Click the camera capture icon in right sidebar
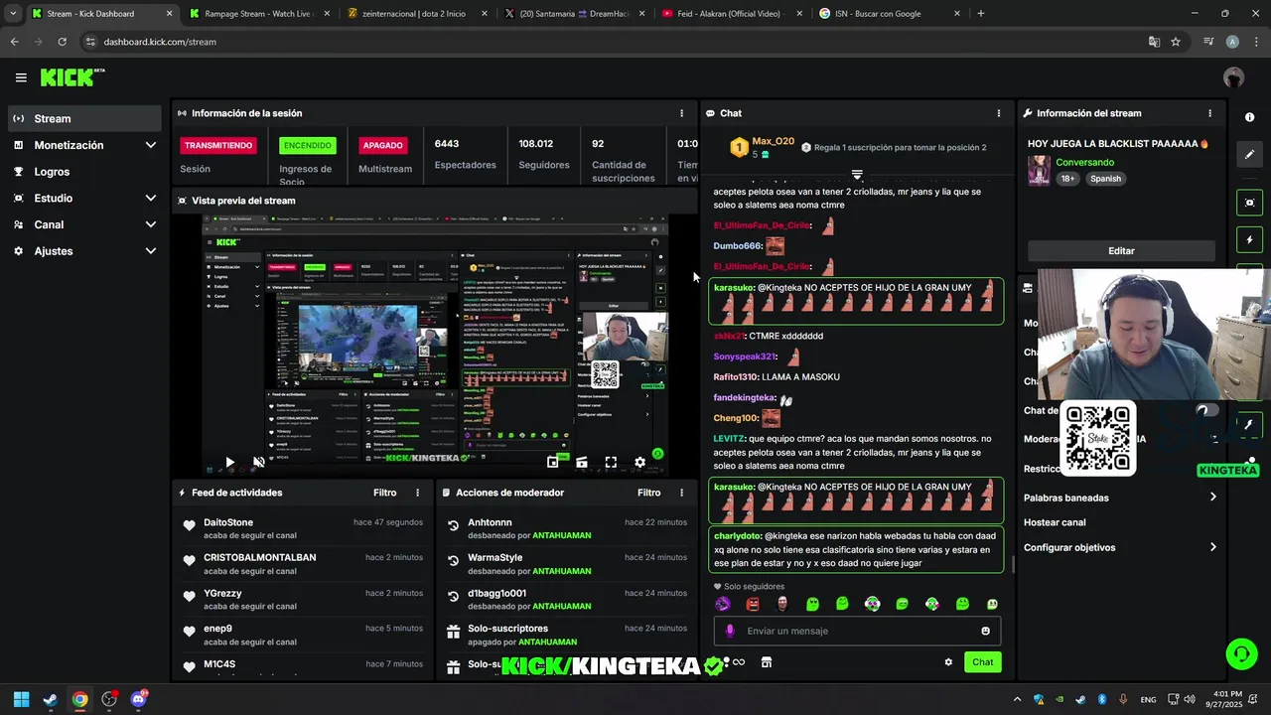1271x715 pixels. point(1249,203)
